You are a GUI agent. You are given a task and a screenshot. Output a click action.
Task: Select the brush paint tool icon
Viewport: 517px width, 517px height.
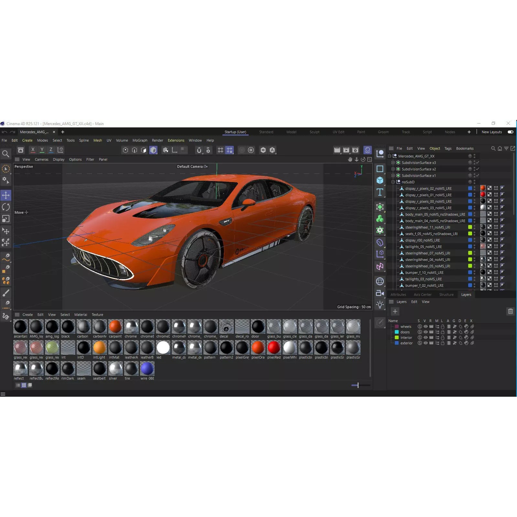pos(6,293)
